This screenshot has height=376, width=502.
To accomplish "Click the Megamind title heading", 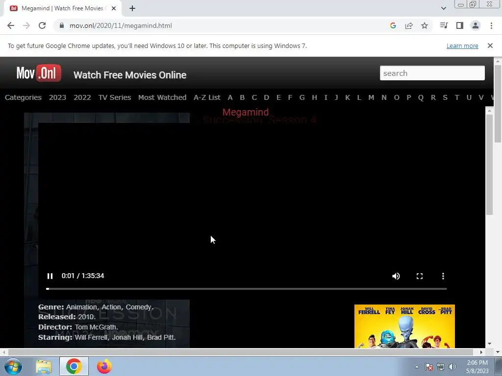I will point(246,112).
